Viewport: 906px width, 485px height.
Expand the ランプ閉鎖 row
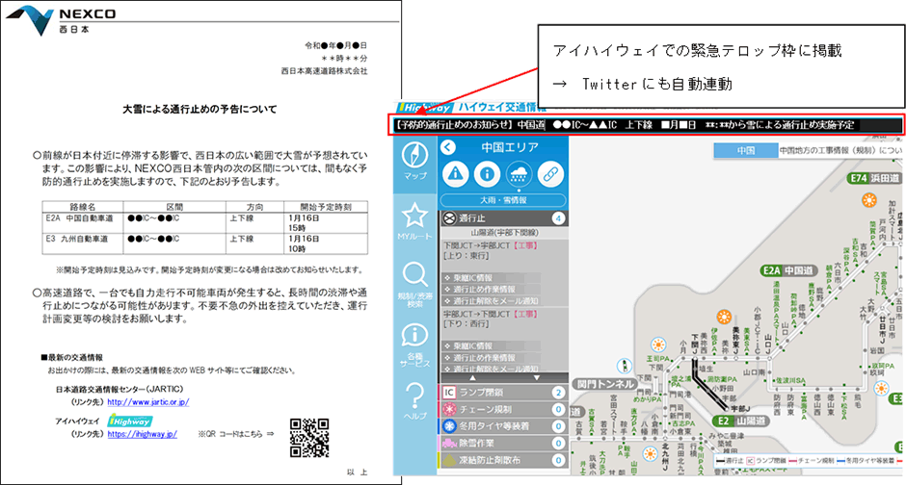click(504, 393)
